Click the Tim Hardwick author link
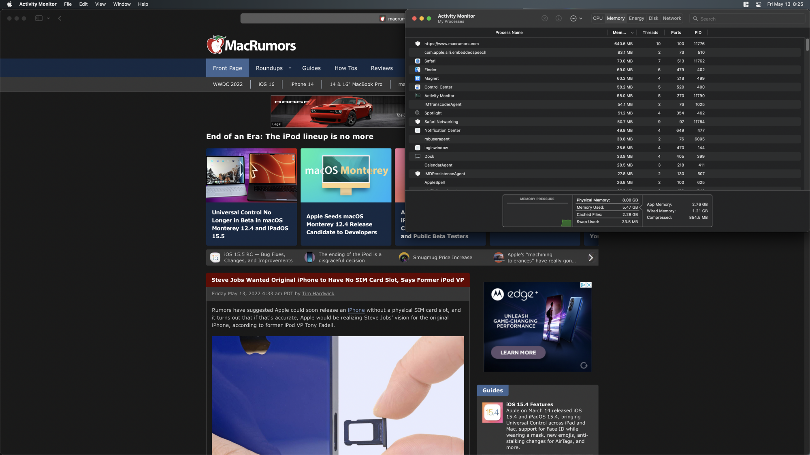This screenshot has height=455, width=810. 318,294
